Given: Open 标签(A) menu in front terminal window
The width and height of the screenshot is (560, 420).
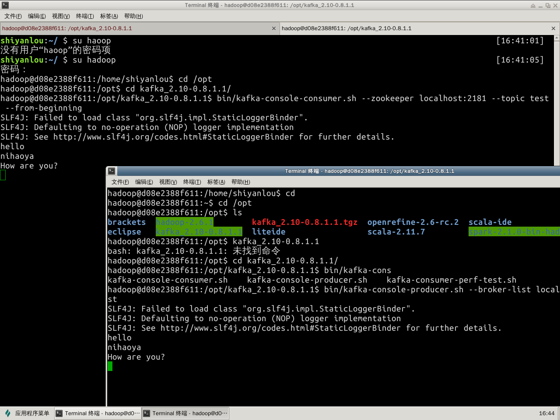Looking at the screenshot, I should [x=216, y=182].
